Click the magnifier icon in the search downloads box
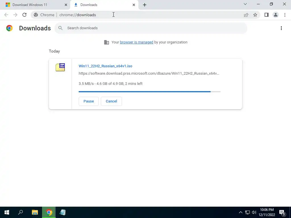Viewport: 291px width, 218px height. (x=60, y=28)
